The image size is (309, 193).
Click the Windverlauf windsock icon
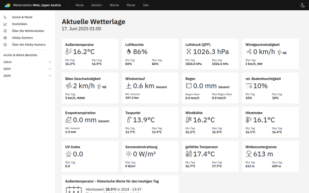pyautogui.click(x=128, y=86)
